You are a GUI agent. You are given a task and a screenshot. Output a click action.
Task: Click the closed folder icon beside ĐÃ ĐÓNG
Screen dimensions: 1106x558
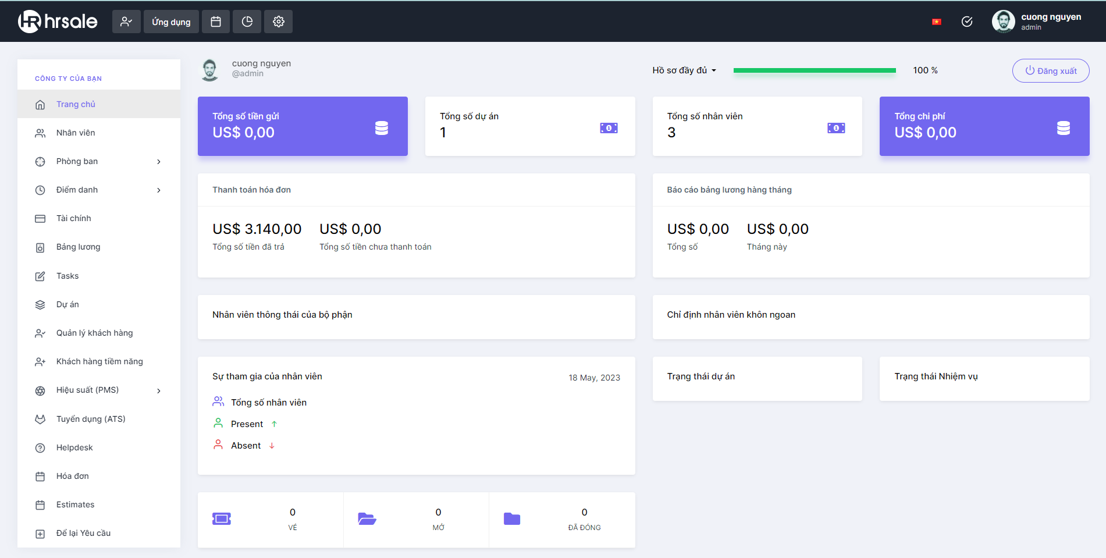[x=512, y=518]
